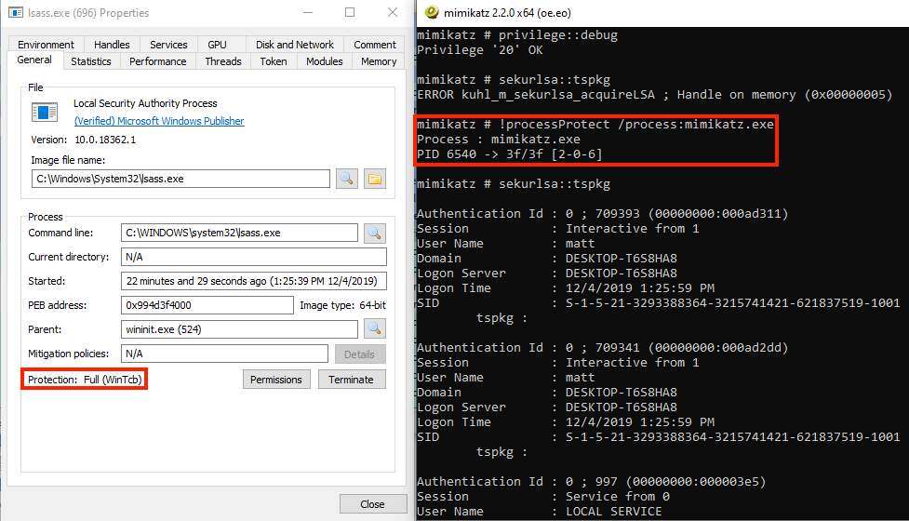This screenshot has width=909, height=521.
Task: Click the !processProtect command line in mimikatz
Action: point(595,124)
